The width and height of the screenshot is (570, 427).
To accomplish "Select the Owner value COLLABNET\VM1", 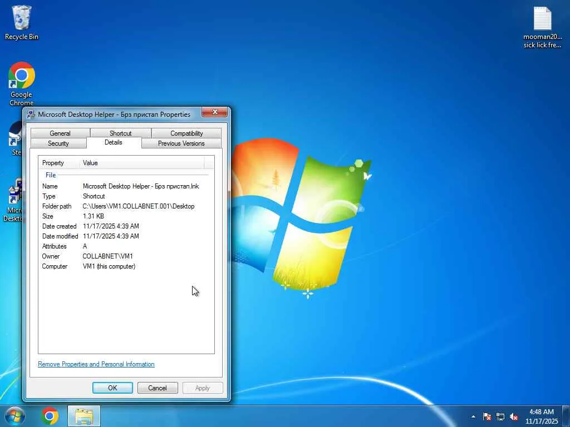I will coord(107,256).
